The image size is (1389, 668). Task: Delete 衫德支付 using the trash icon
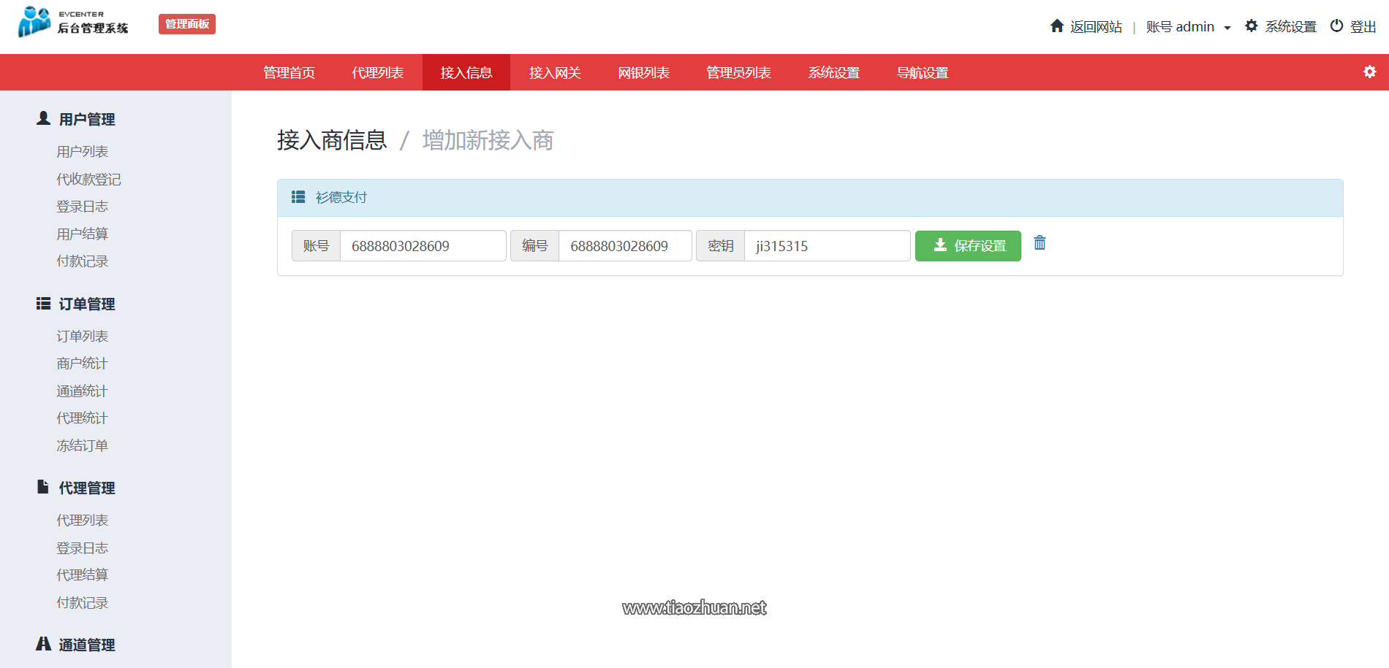[1040, 243]
